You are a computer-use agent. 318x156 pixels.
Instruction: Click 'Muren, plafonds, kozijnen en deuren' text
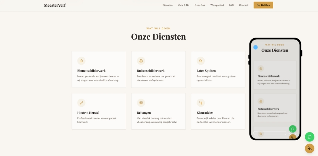[97, 76]
